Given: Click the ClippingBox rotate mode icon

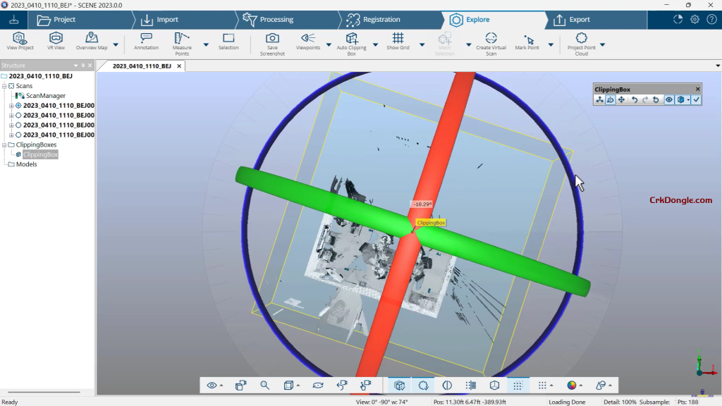Looking at the screenshot, I should point(610,100).
